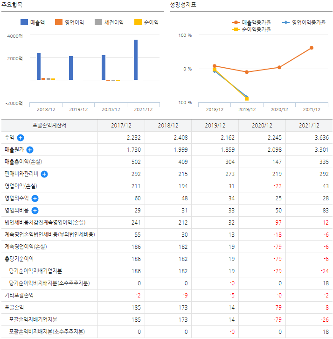The width and height of the screenshot is (333, 339).
Task: Click the 2,232 revenue value for 2017/12
Action: 134,138
